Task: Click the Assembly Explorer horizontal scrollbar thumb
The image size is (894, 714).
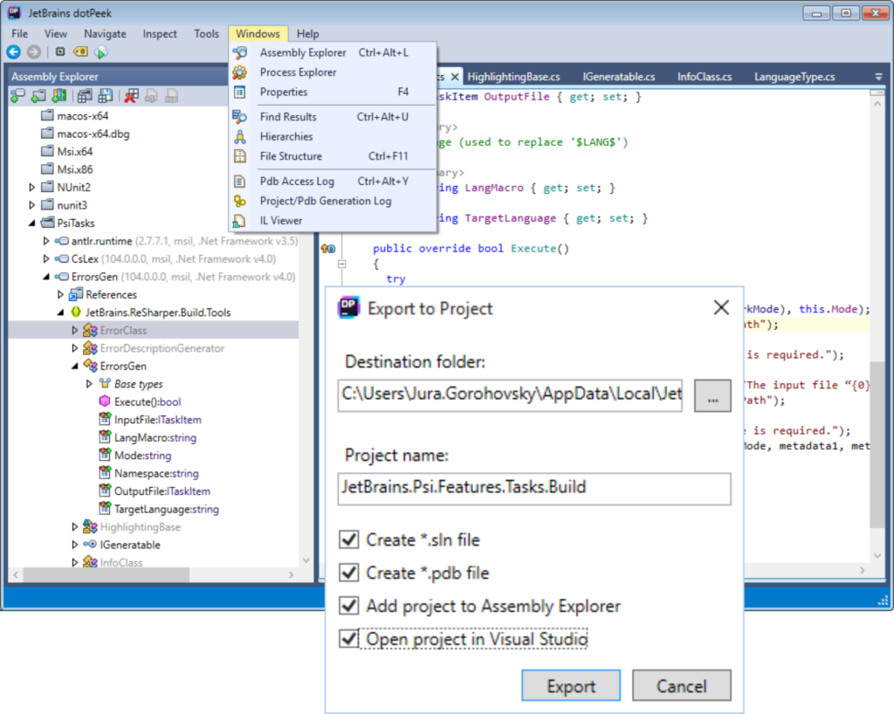Action: pyautogui.click(x=106, y=575)
